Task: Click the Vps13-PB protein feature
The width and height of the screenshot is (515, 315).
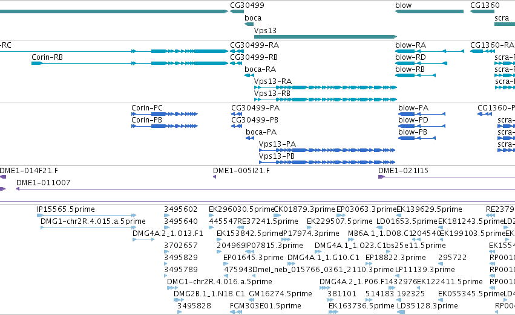Action: tap(327, 162)
